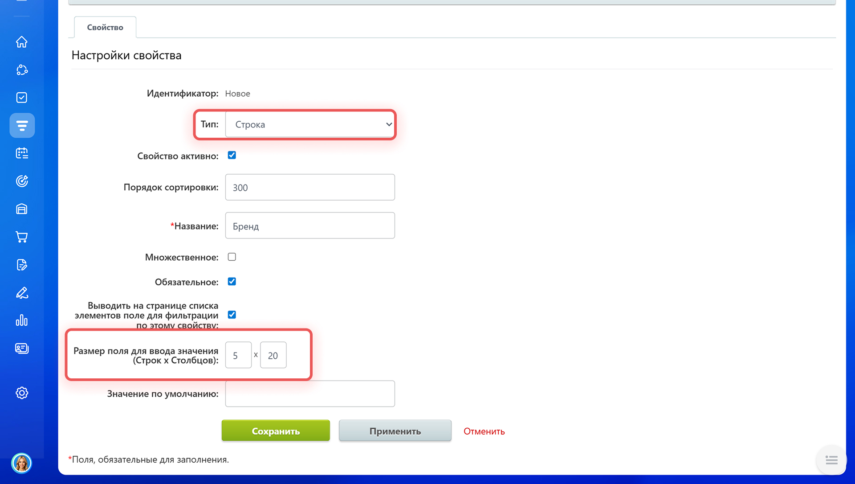Open the shopping cart sidebar icon

pos(22,237)
